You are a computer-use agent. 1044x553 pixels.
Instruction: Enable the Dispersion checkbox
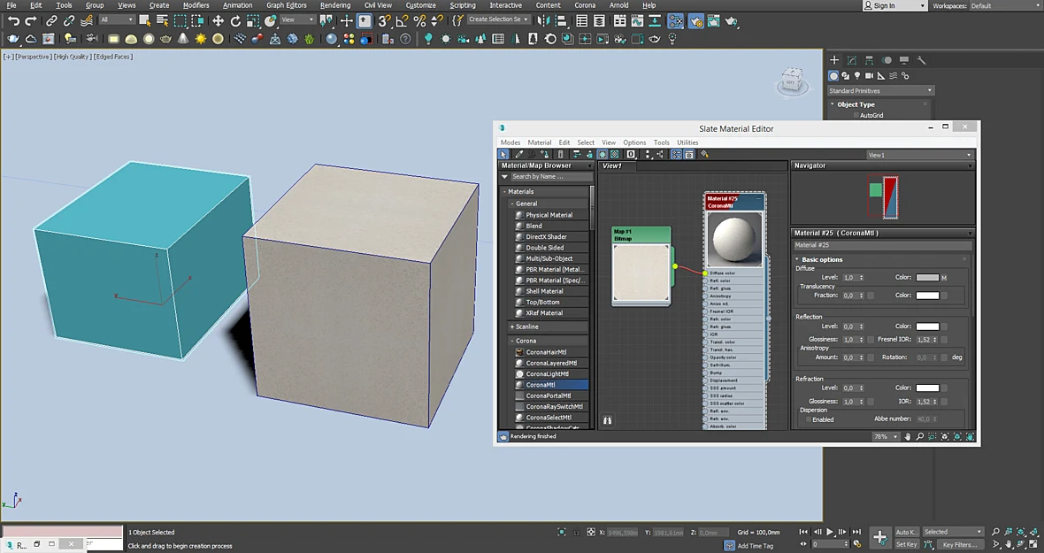(x=809, y=419)
